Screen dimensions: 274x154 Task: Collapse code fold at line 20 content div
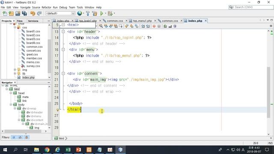pyautogui.click(x=63, y=74)
